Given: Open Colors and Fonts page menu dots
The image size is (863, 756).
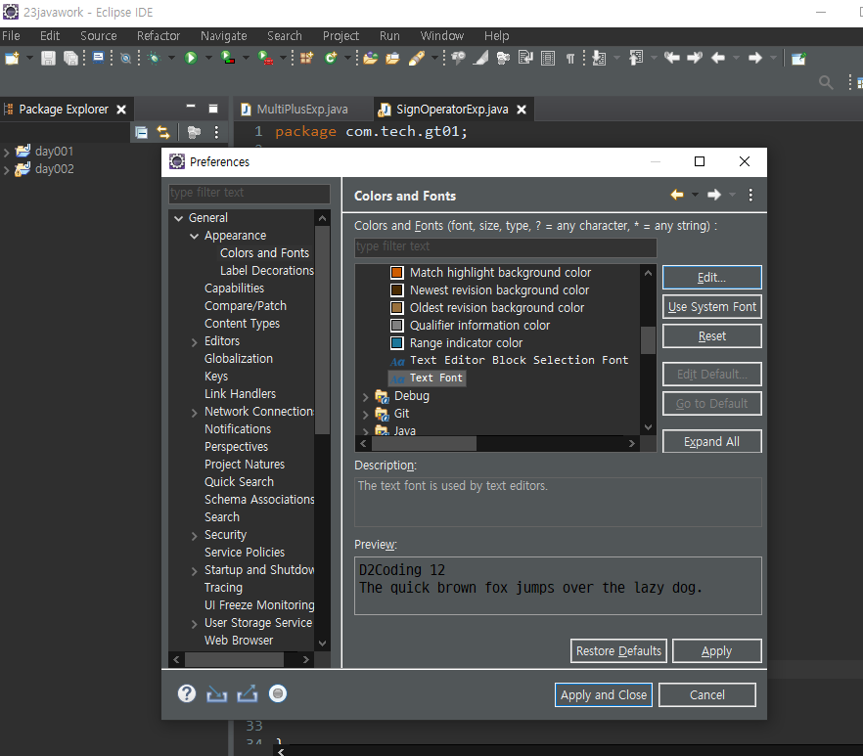Looking at the screenshot, I should tap(750, 195).
